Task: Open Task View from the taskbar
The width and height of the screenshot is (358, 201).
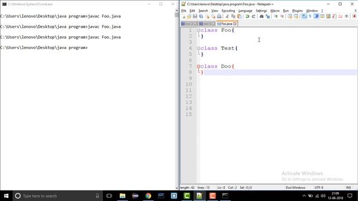Action: [109, 196]
